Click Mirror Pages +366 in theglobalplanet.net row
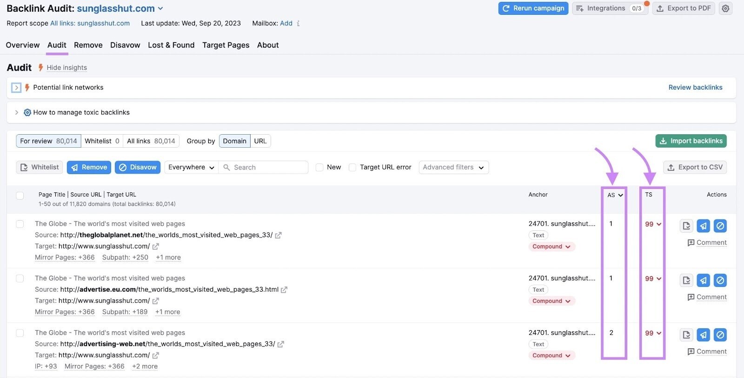This screenshot has height=378, width=744. 65,258
